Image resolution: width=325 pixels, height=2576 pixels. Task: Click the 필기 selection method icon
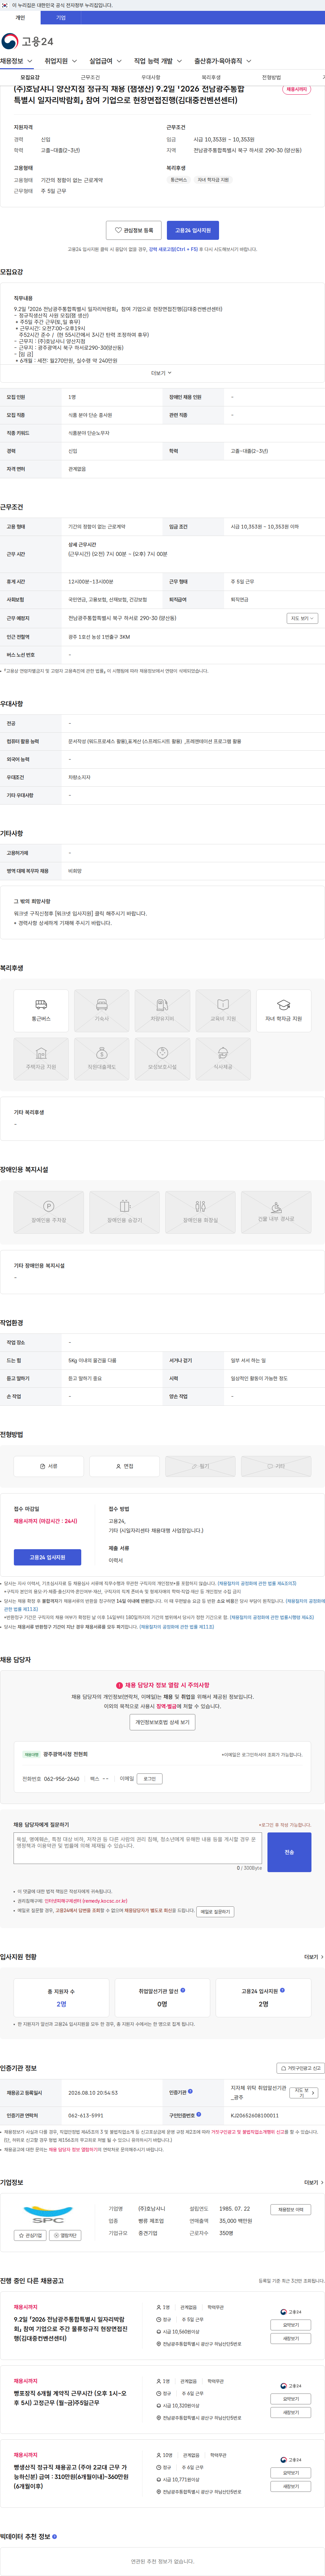point(200,1466)
